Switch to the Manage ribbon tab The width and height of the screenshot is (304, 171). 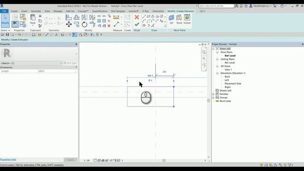[x=58, y=11]
